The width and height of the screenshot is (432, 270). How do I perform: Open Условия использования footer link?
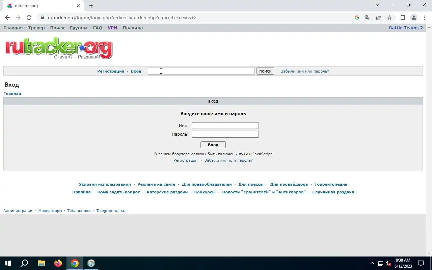[105, 184]
